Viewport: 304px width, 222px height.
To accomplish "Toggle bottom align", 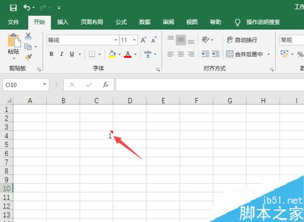I will coord(191,42).
